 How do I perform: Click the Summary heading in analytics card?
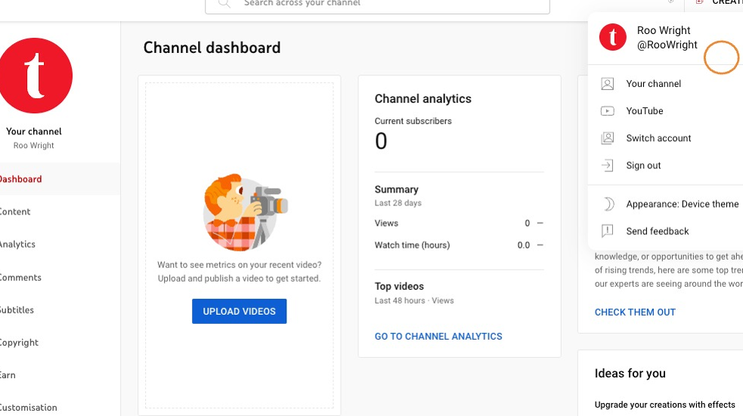tap(397, 190)
